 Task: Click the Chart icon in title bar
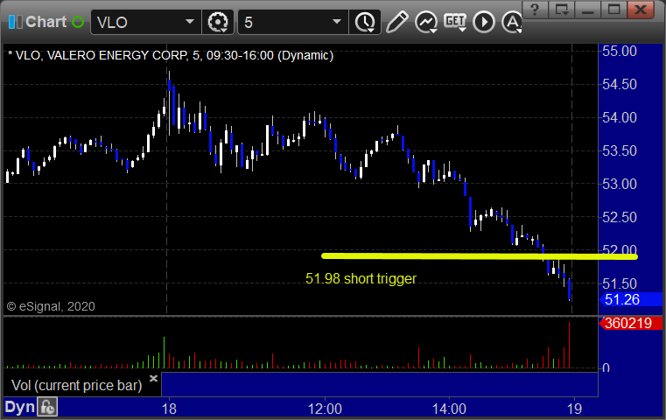click(15, 22)
